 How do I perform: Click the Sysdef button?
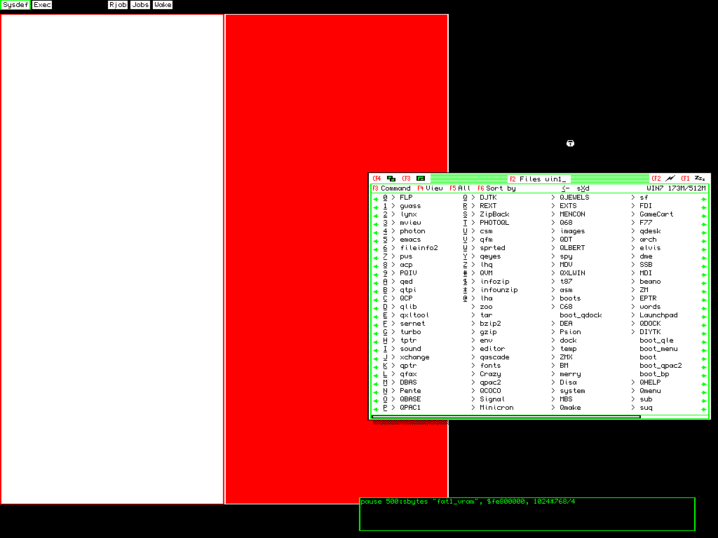[15, 5]
